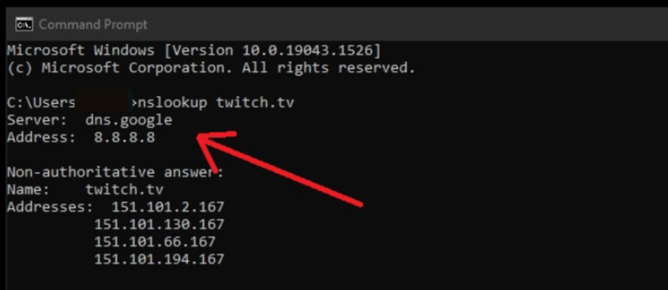Click the tail end of red arrow

click(x=359, y=204)
